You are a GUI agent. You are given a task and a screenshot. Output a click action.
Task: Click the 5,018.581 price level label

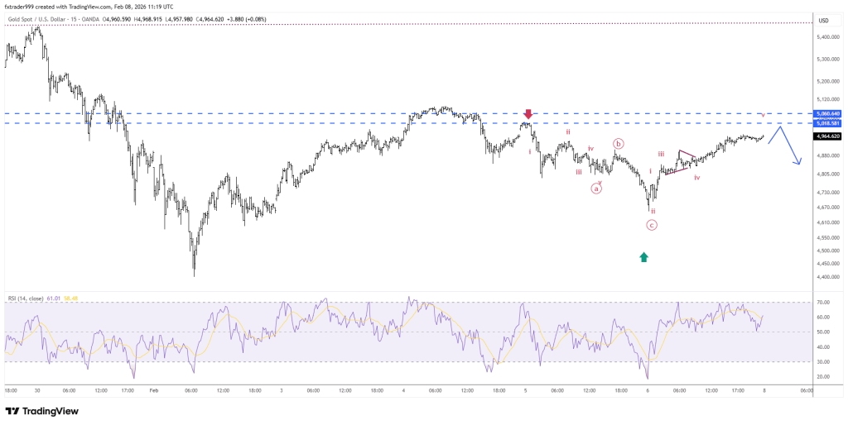tap(827, 123)
